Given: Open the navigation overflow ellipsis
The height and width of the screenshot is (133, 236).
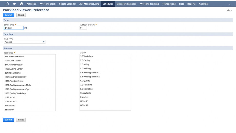Looking at the screenshot, I should click(229, 4).
